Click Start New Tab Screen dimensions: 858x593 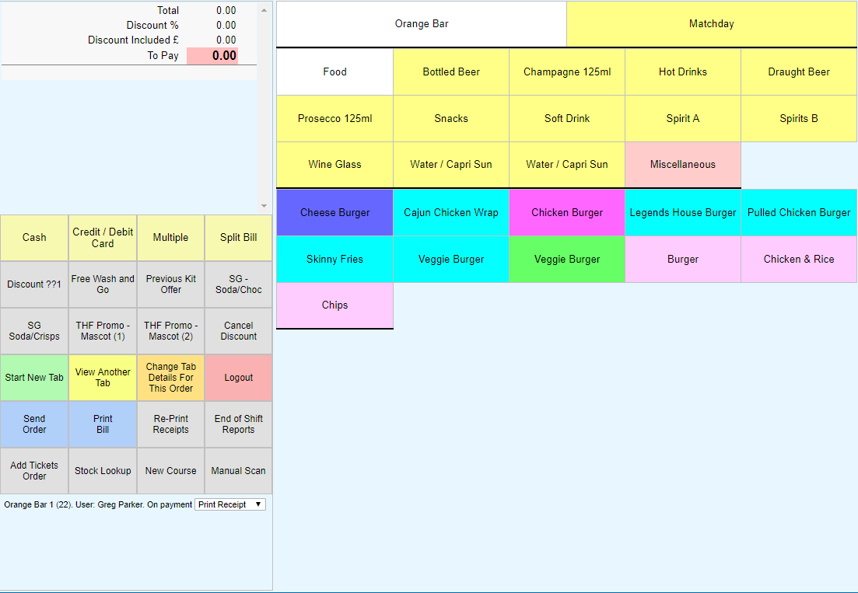34,378
